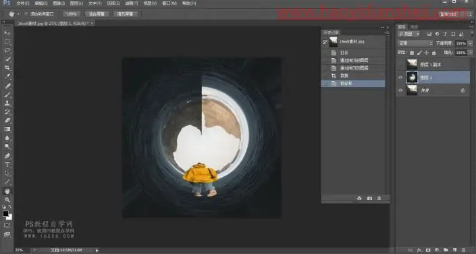The width and height of the screenshot is (476, 254).
Task: Toggle lock position of layer
Action: tap(427, 53)
